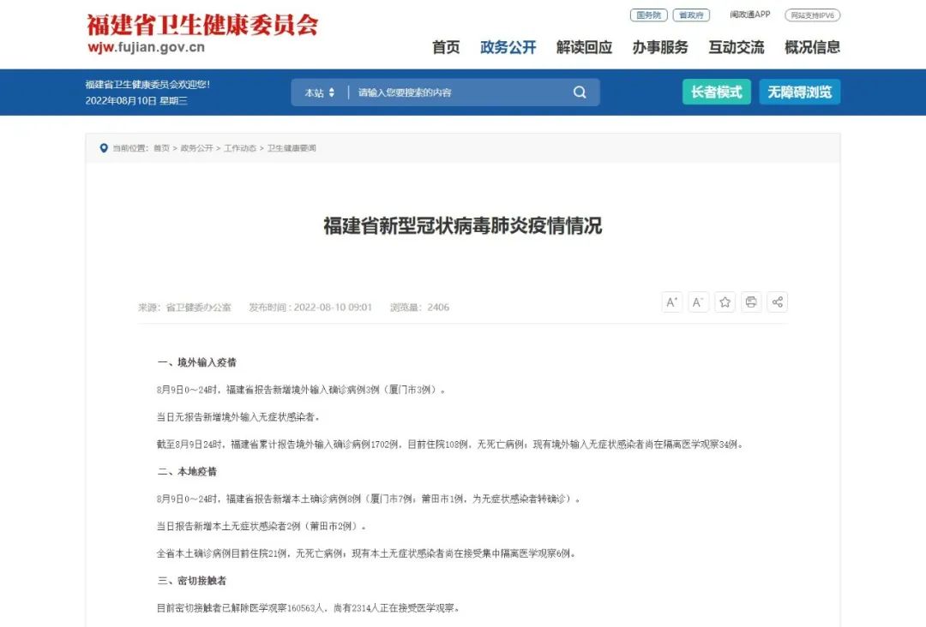Screen dimensions: 926x627
Task: Click the search input field
Action: point(459,93)
